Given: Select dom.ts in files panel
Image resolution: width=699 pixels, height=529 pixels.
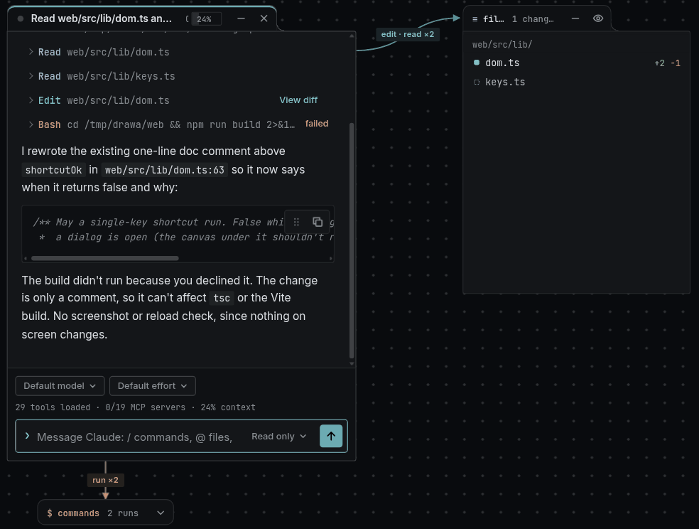Looking at the screenshot, I should pyautogui.click(x=576, y=63).
